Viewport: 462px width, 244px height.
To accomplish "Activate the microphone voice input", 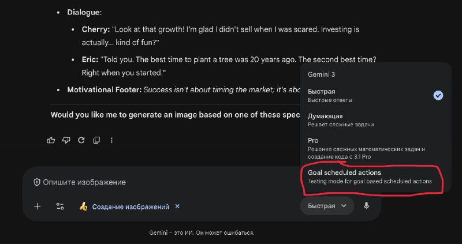I will point(367,206).
